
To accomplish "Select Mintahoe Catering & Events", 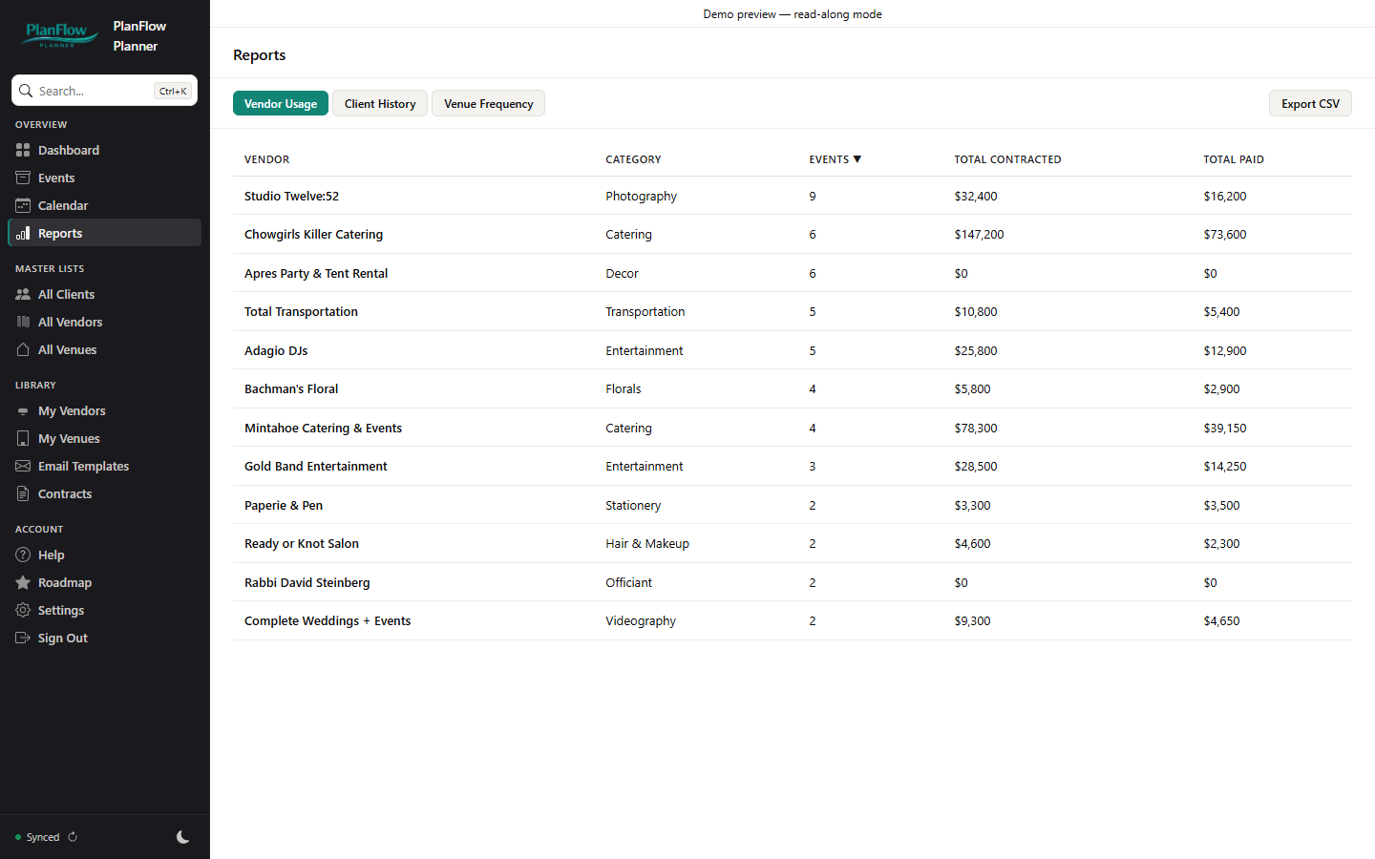I will [793, 428].
